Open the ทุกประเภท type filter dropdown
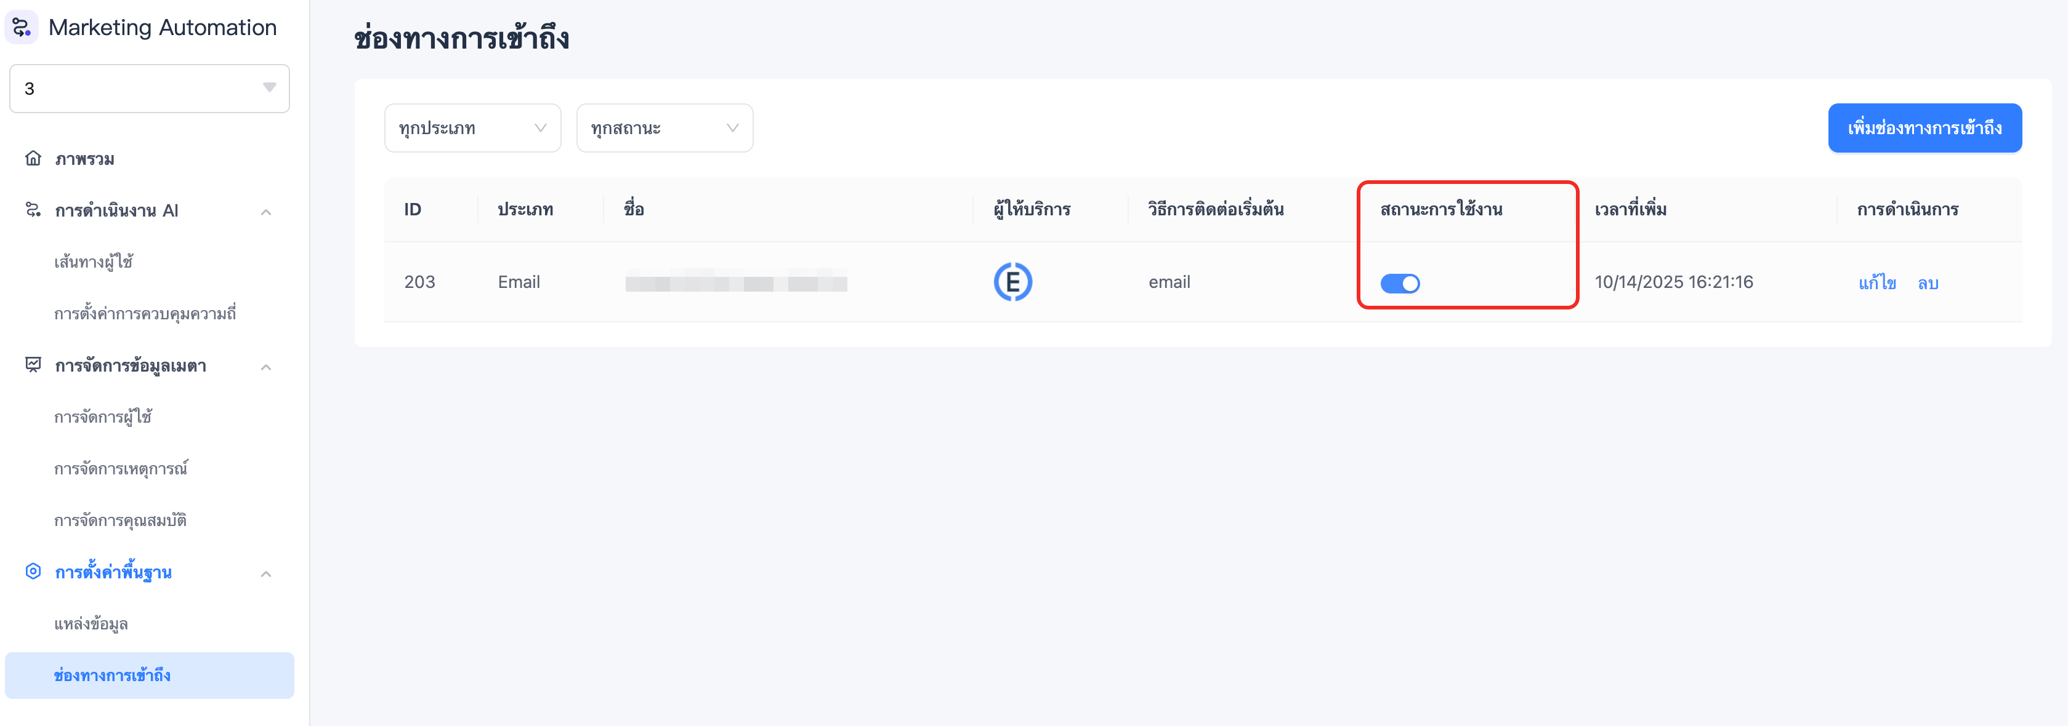Viewport: 2068px width, 726px height. [x=472, y=129]
